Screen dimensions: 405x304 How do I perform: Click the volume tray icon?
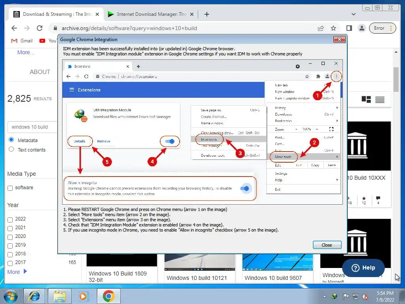point(365,297)
